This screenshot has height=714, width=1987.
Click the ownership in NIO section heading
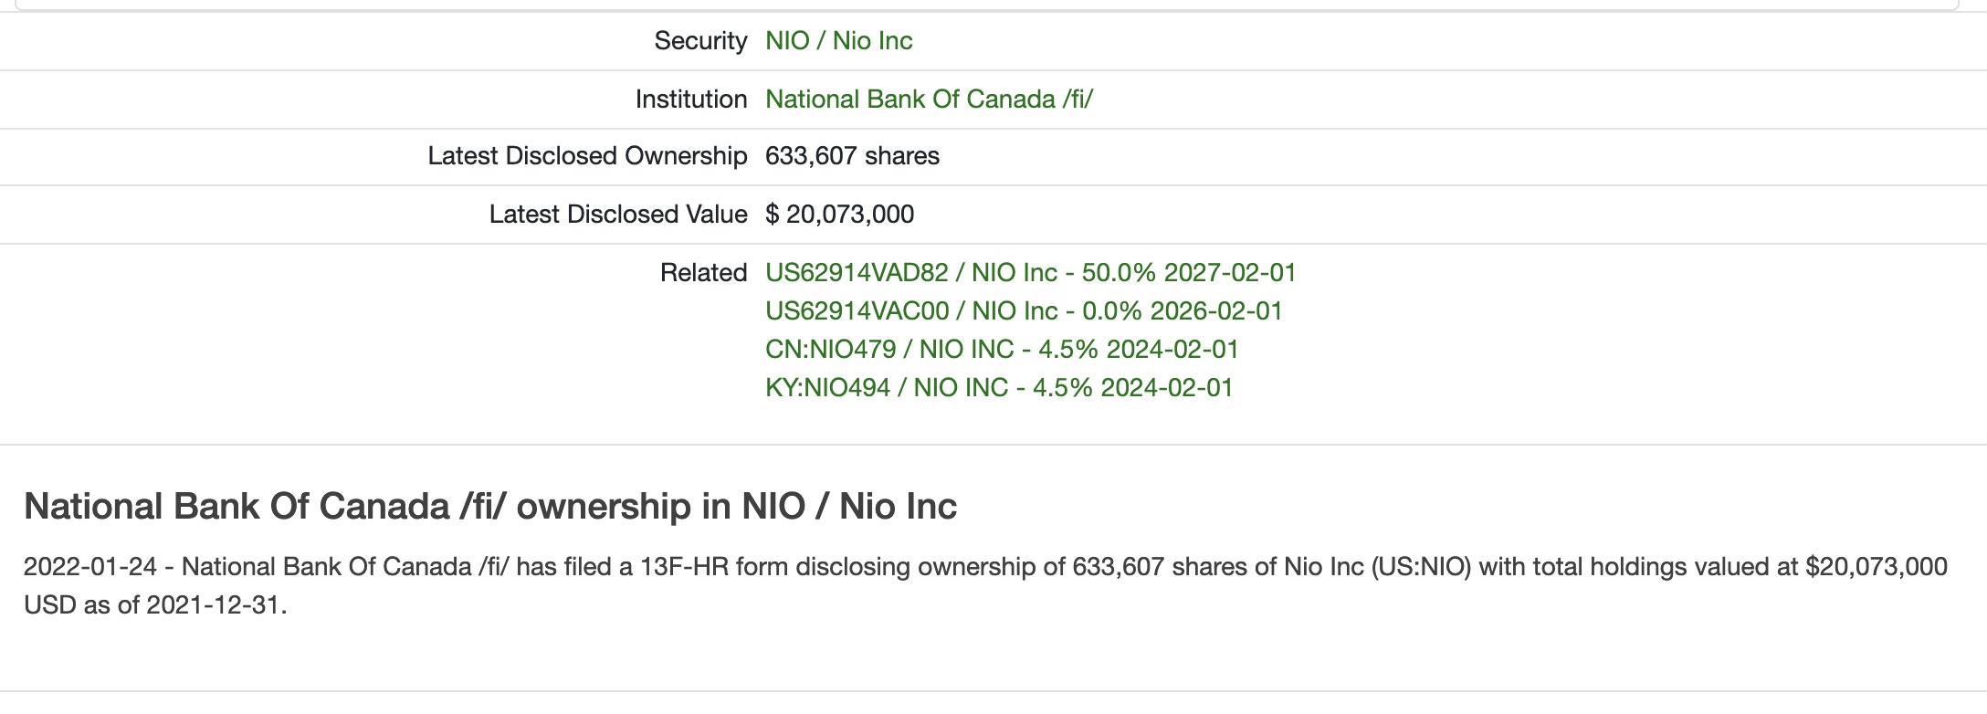tap(490, 507)
